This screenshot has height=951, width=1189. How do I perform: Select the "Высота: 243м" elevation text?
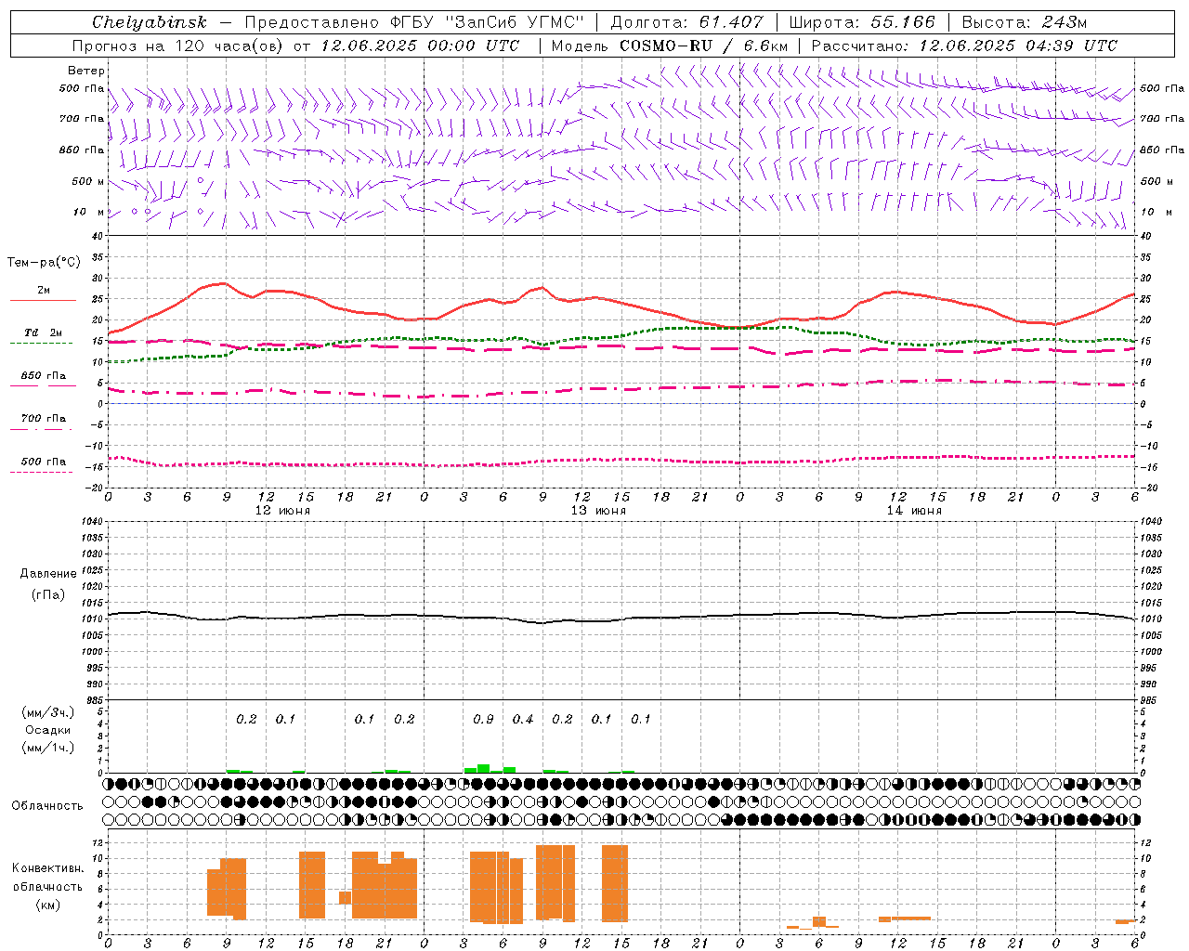click(x=1024, y=22)
